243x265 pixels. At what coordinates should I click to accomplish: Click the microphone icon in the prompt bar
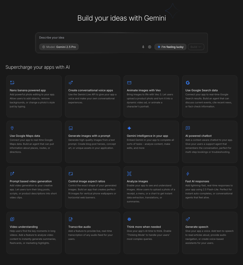pyautogui.click(x=143, y=47)
